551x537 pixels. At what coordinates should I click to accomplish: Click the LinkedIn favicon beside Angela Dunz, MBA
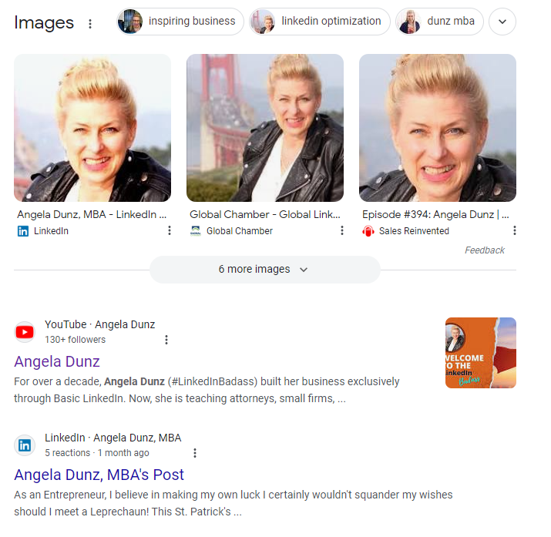coord(25,445)
